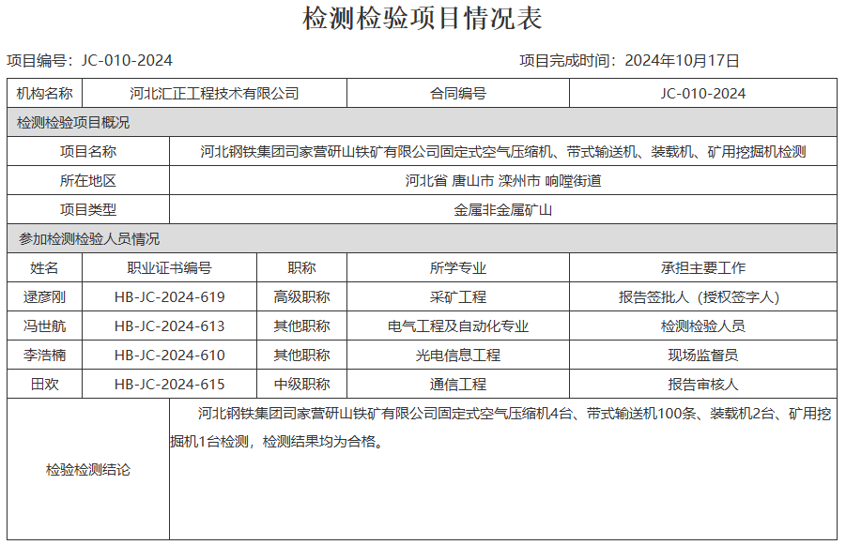The image size is (846, 545).
Task: Select the project name starting with 河北钢铁集团司家营研山铁矿有限公司固定式空气压缩机、带式输送机
Action: 503,151
